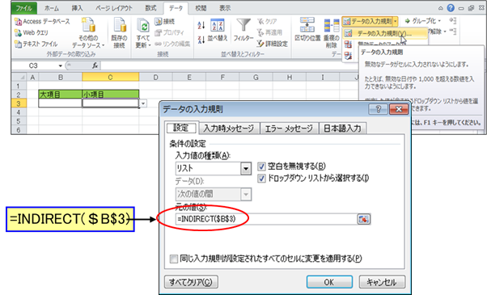Expand the name box dropdown
This screenshot has width=487, height=295.
[60, 65]
